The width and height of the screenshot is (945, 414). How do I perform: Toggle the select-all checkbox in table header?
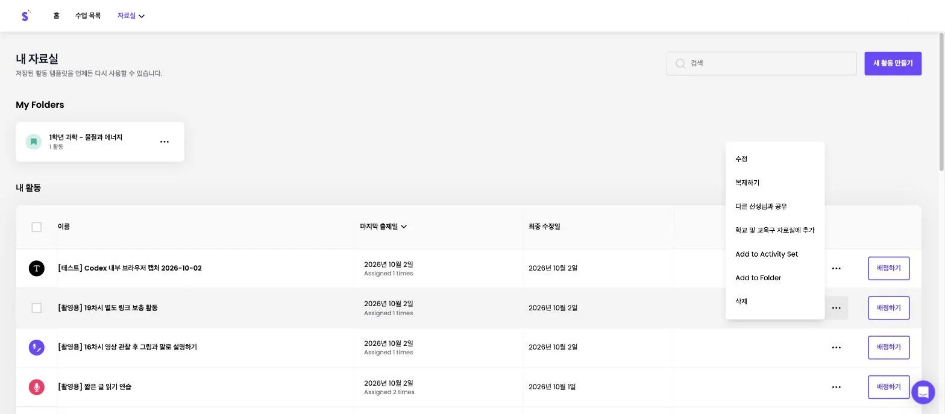click(37, 227)
